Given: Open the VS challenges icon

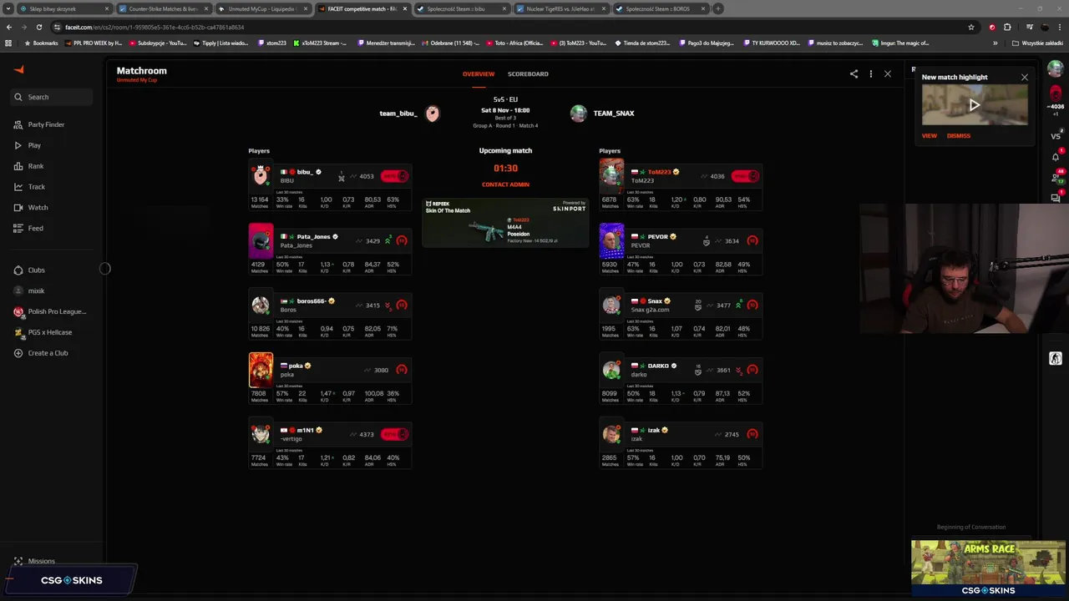Looking at the screenshot, I should pos(1056,134).
